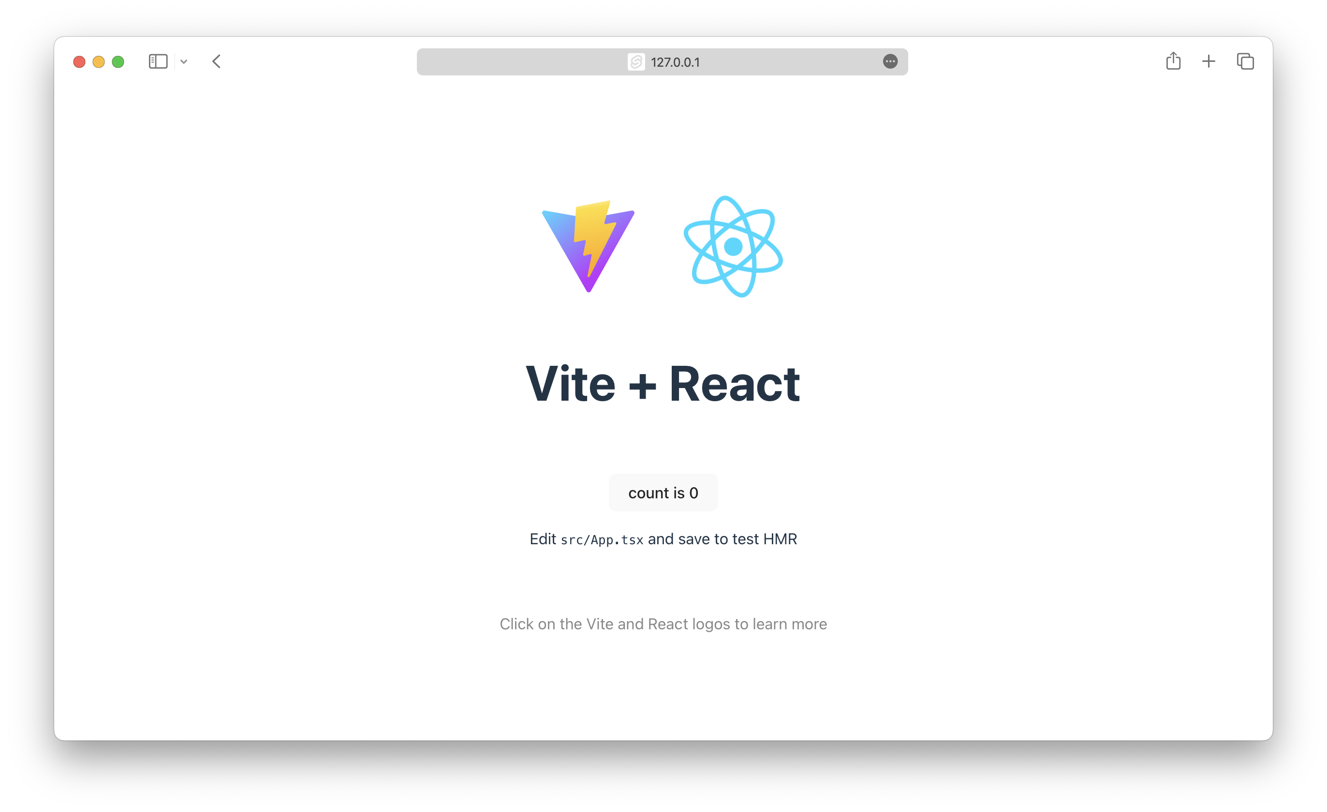
Task: Click the new tab plus icon
Action: [x=1208, y=61]
